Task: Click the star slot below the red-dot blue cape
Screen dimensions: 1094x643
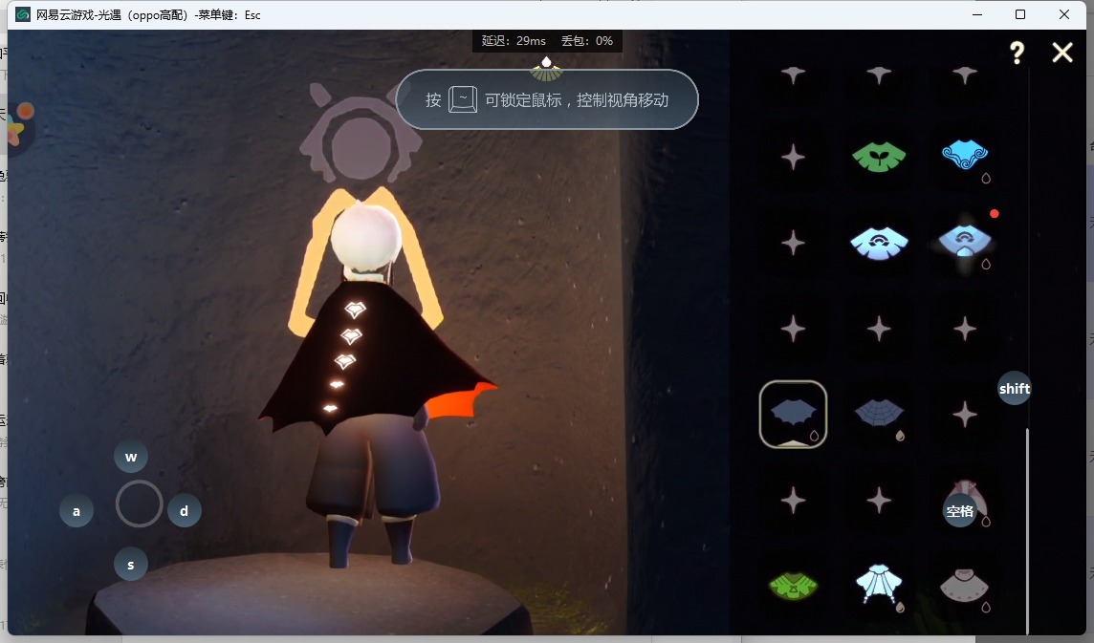Action: (x=965, y=329)
